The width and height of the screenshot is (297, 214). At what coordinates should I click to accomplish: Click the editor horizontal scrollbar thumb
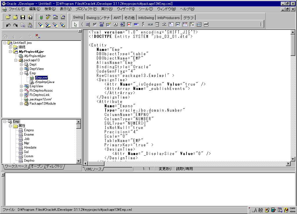point(96,164)
